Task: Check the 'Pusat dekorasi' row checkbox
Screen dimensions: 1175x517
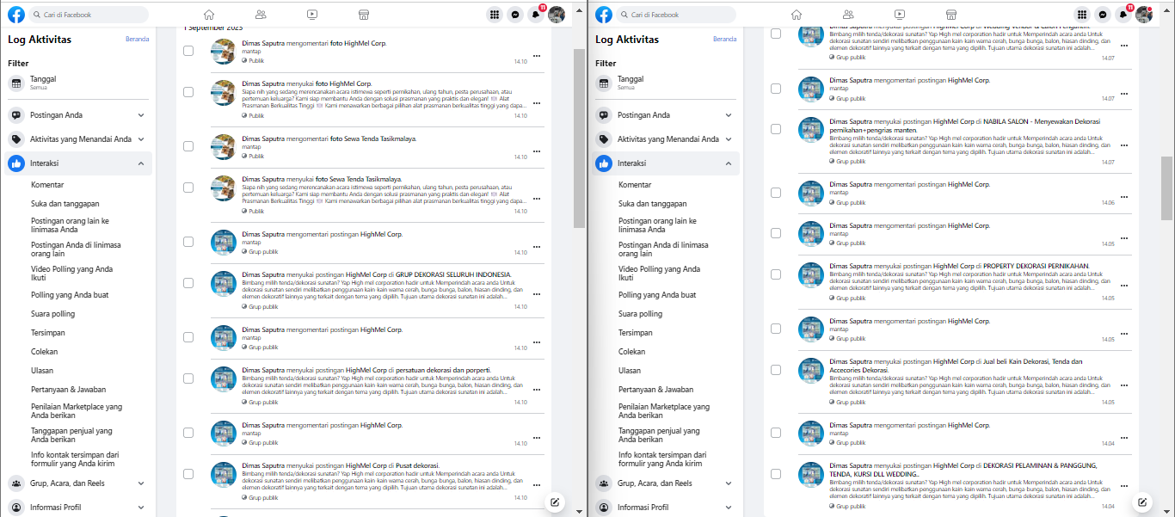Action: [188, 474]
